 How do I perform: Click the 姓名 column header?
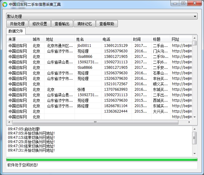tap(88, 39)
